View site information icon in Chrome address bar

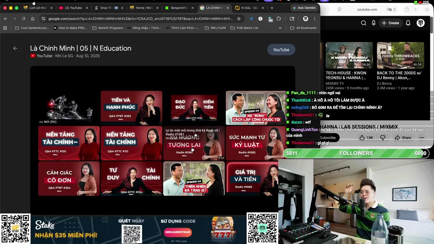(x=43, y=19)
